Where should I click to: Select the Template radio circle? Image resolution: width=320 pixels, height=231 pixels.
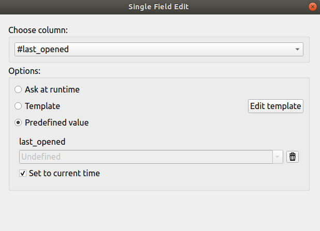(18, 106)
